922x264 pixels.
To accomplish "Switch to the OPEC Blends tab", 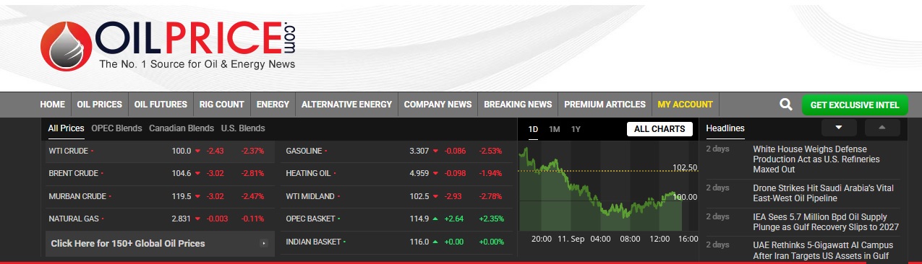I will click(116, 128).
